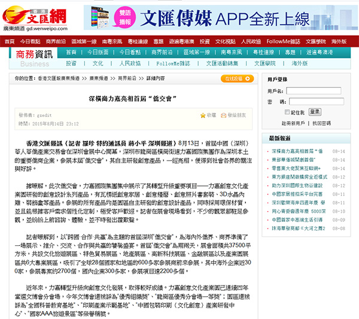Viewport: 359px width, 319px height.
Task: Select 商界前沿 in the red navigation bar
Action: [56, 41]
